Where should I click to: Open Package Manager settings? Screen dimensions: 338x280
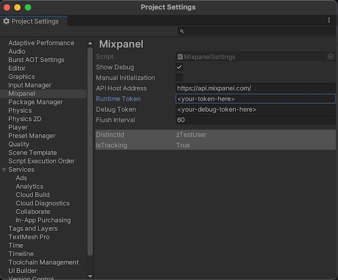35,102
